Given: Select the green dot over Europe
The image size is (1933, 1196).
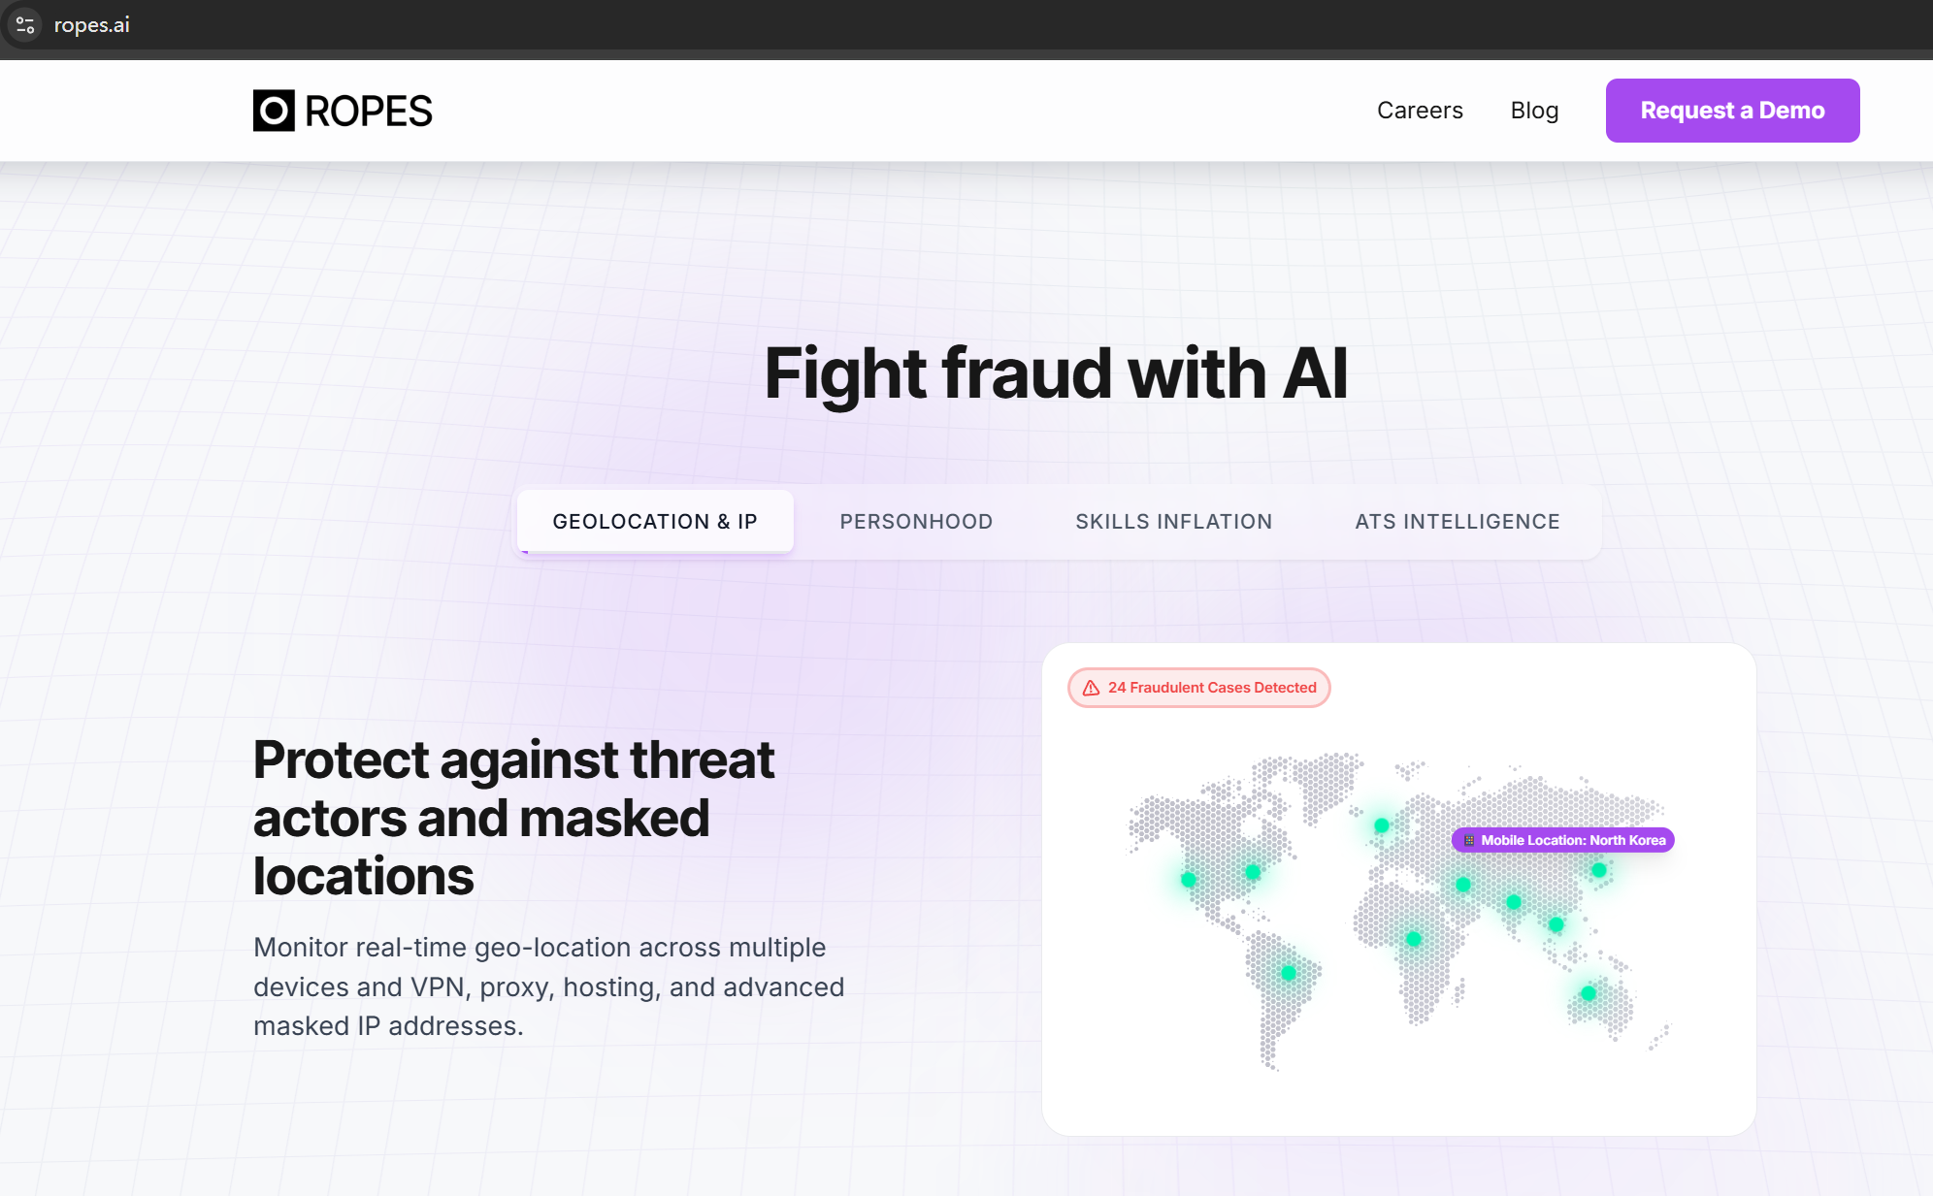Looking at the screenshot, I should pyautogui.click(x=1382, y=825).
